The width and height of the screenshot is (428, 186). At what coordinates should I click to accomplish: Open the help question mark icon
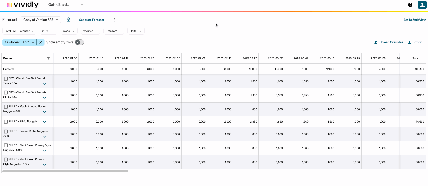click(410, 5)
